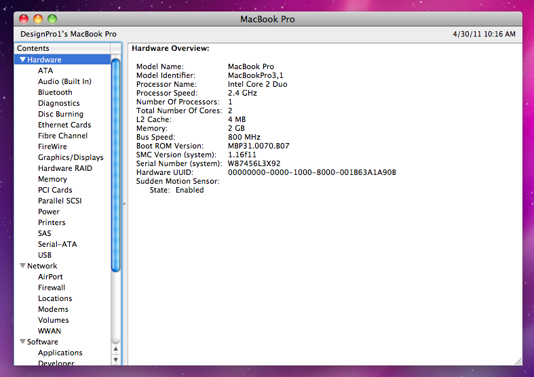Open Applications under Software
534x377 pixels.
pos(60,353)
